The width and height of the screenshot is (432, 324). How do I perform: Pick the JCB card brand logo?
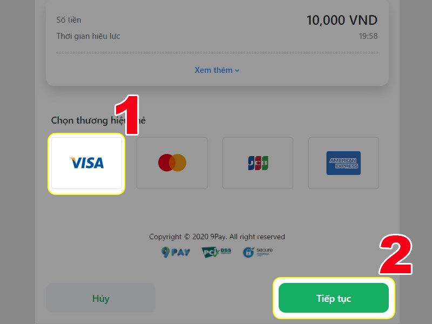coord(258,163)
